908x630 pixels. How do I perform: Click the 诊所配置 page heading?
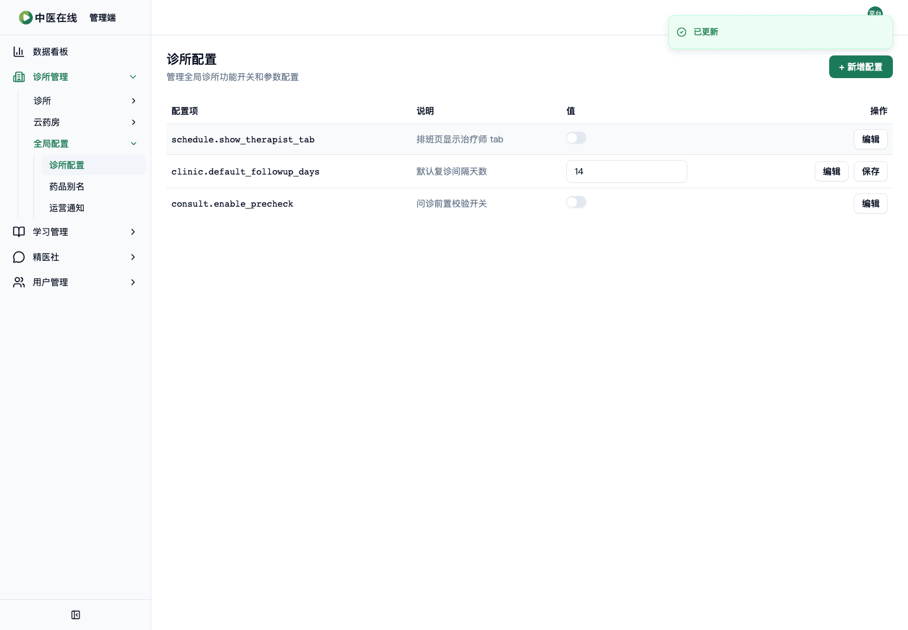pyautogui.click(x=192, y=59)
